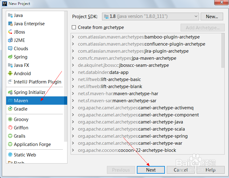
Task: Enable Create from archetype checkbox
Action: (74, 27)
